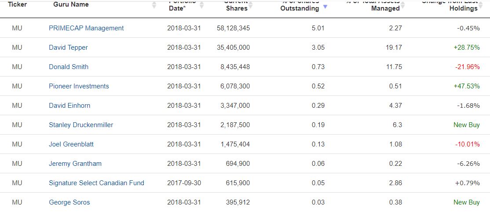This screenshot has width=490, height=212.
Task: Click 19.17 total assets managed value
Action: (x=395, y=48)
